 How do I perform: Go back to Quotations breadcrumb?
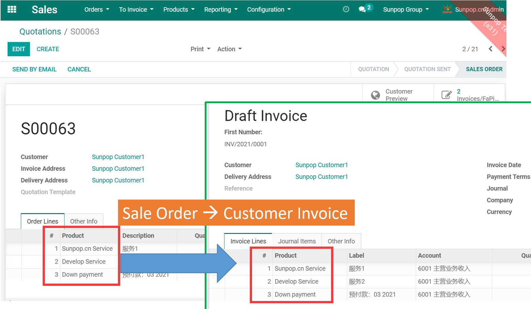tap(40, 32)
